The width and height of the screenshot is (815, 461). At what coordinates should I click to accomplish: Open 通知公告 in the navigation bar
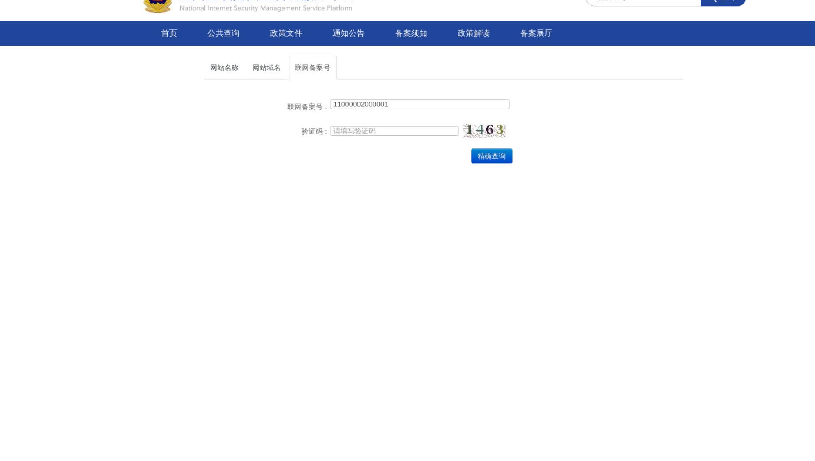pos(348,33)
